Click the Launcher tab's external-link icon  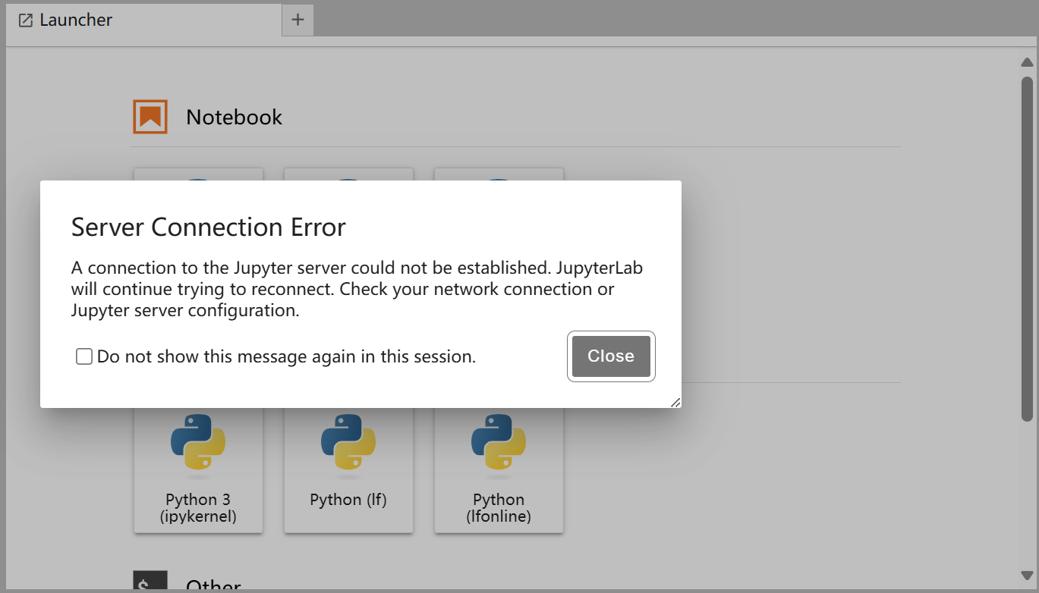pyautogui.click(x=26, y=20)
